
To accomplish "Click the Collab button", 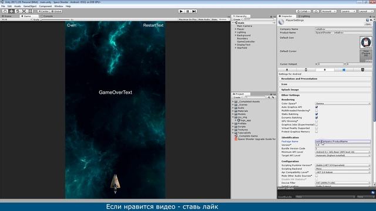I will [303, 11].
